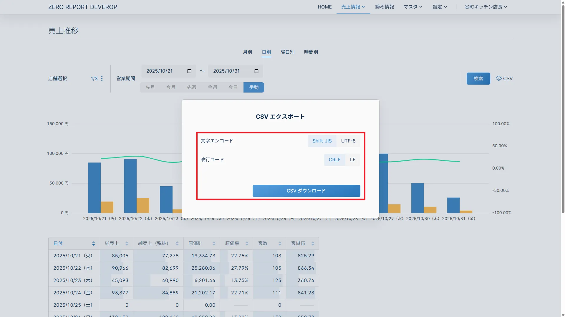
Task: Sort table by 原価率 column arrows
Action: (x=247, y=244)
